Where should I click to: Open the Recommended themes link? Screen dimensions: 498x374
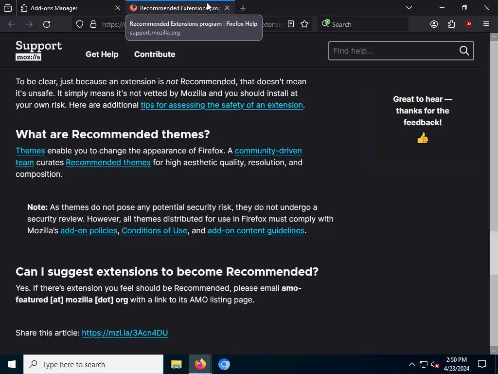(108, 163)
